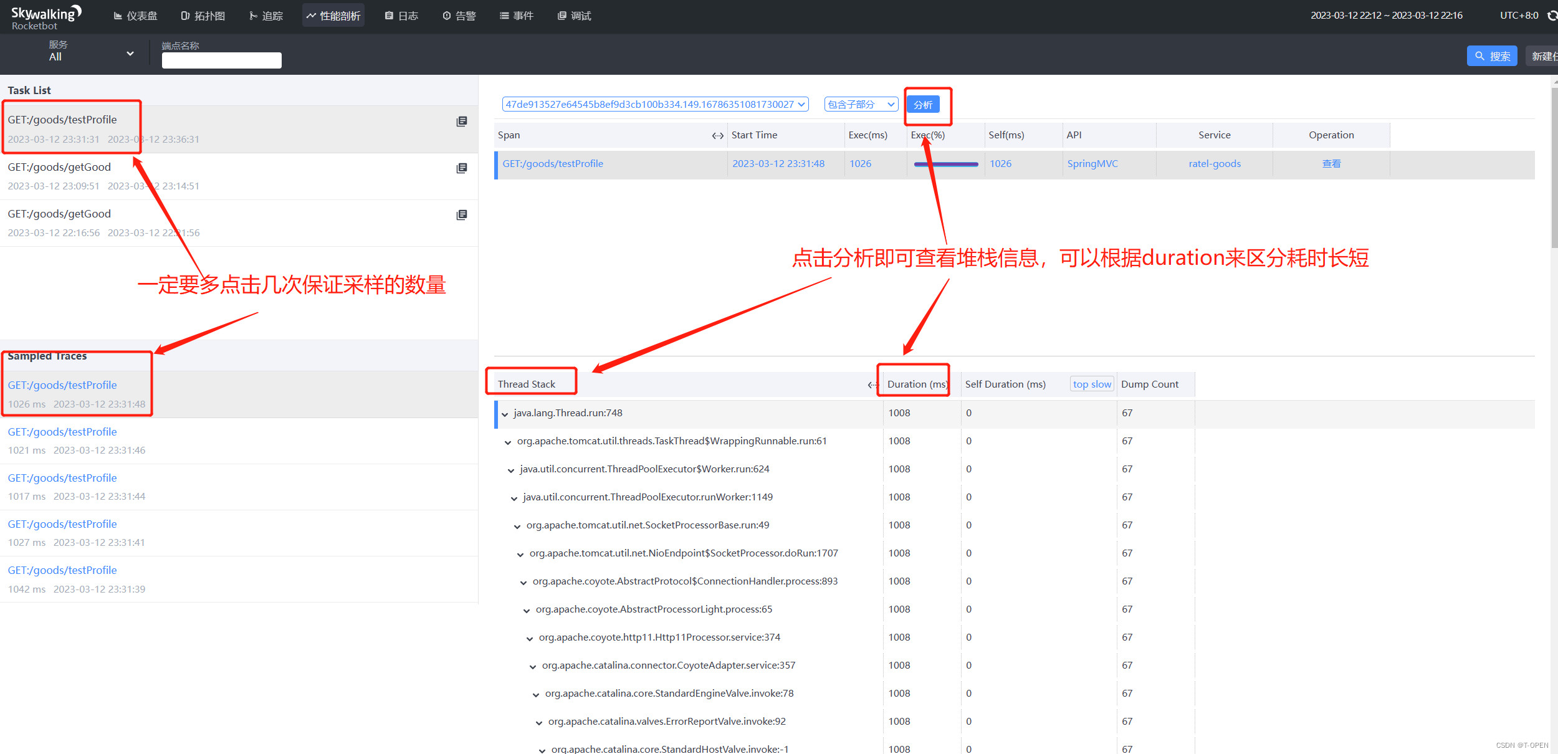Click Duration (ms) column header to sort
This screenshot has width=1558, height=754.
pyautogui.click(x=915, y=383)
